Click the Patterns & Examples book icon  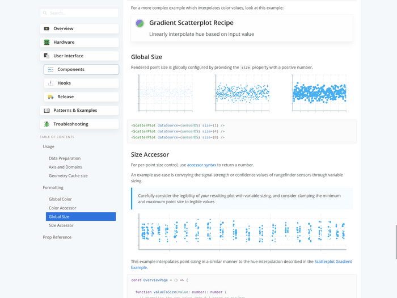click(47, 110)
